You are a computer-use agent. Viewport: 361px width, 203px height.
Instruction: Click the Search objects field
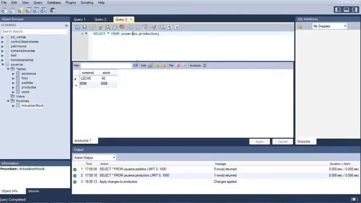click(x=34, y=32)
